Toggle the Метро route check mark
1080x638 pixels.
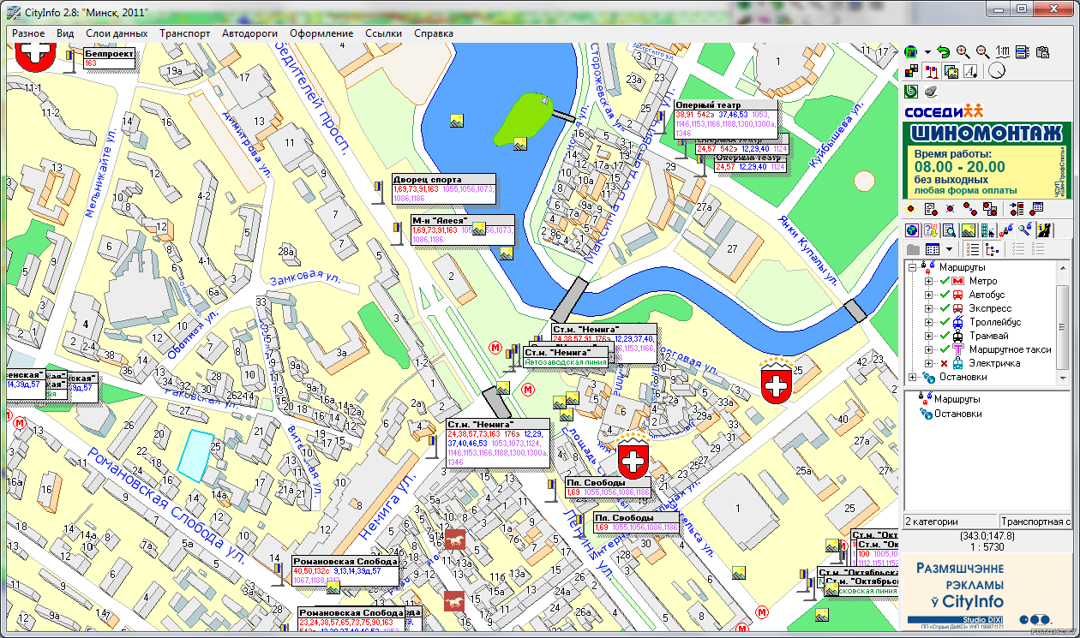click(x=944, y=281)
